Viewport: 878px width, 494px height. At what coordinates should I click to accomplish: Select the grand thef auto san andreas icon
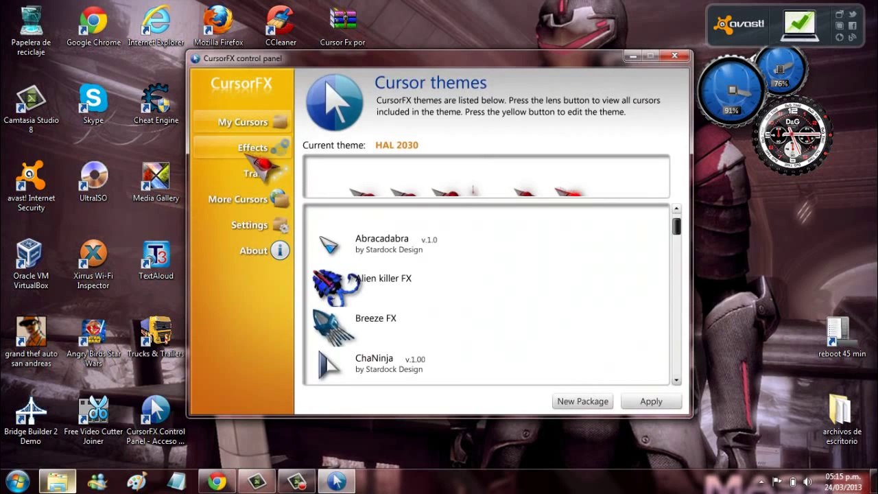click(31, 342)
